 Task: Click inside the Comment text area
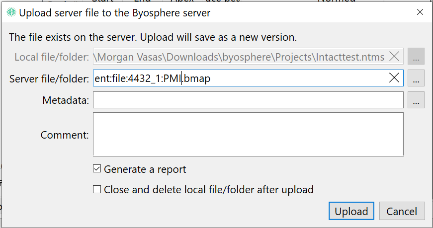248,135
